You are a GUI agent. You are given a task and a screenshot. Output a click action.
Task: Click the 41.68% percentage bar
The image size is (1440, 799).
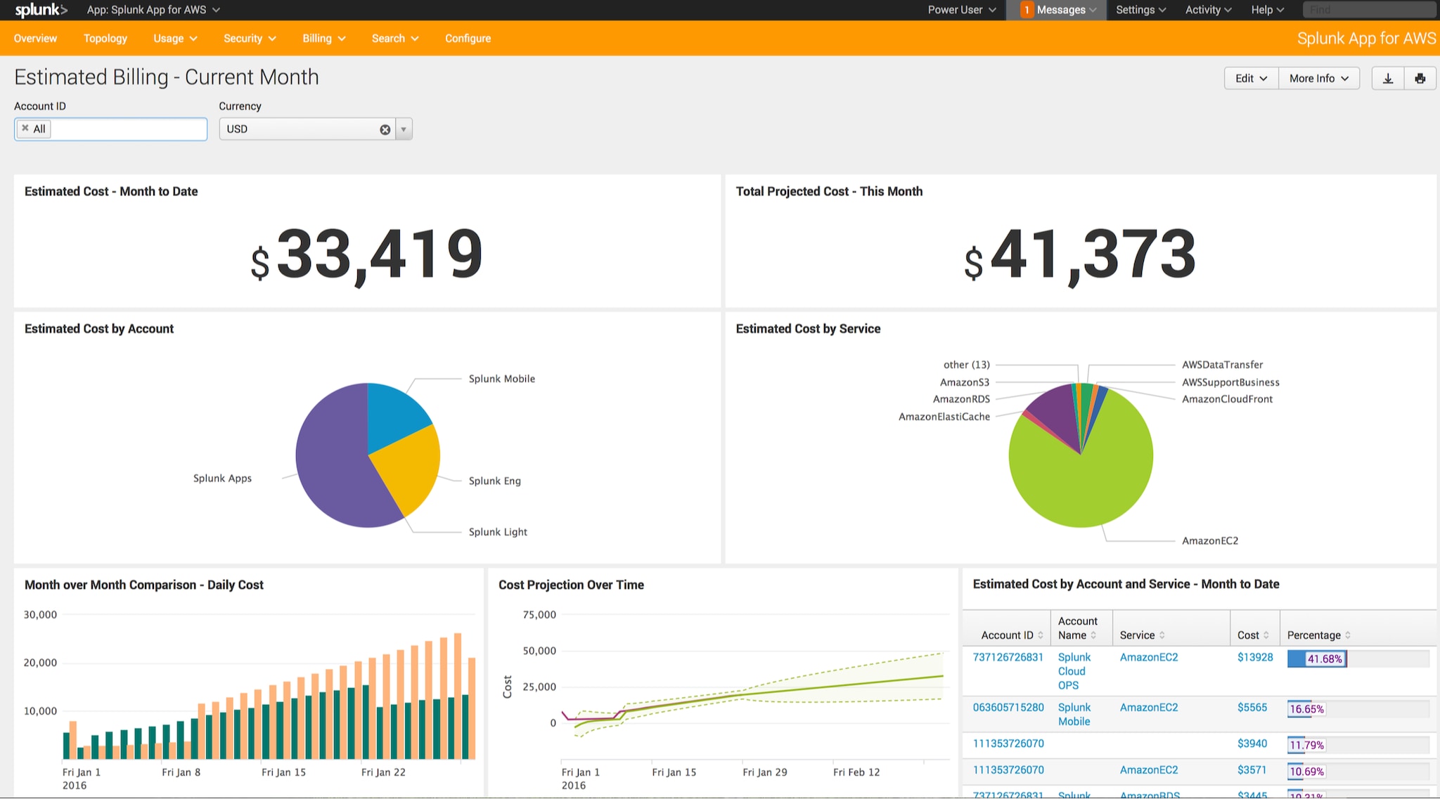click(1316, 659)
